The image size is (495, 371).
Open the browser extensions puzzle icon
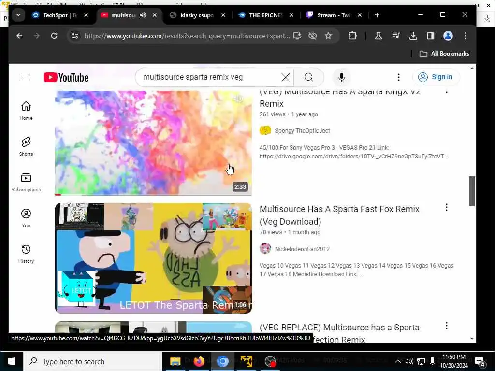tap(352, 36)
